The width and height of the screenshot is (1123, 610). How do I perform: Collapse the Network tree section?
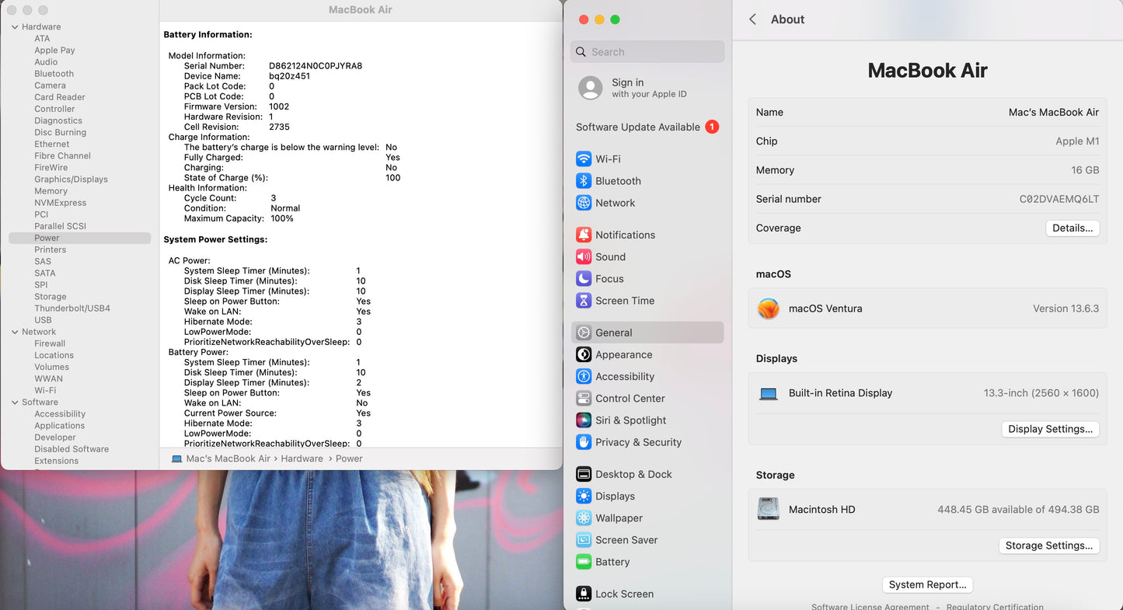click(x=15, y=332)
